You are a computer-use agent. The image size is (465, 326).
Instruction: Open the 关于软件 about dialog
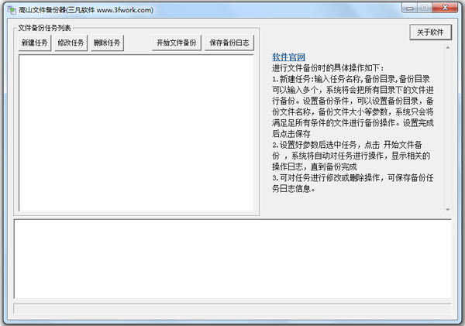coord(430,33)
